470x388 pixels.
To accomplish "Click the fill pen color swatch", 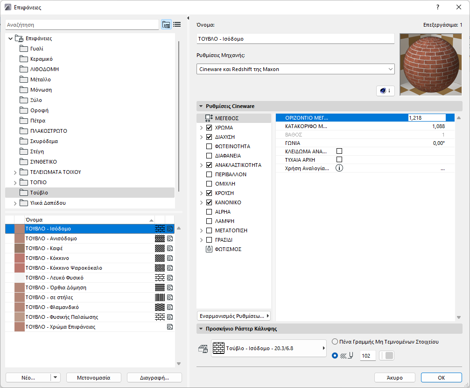I will point(386,356).
